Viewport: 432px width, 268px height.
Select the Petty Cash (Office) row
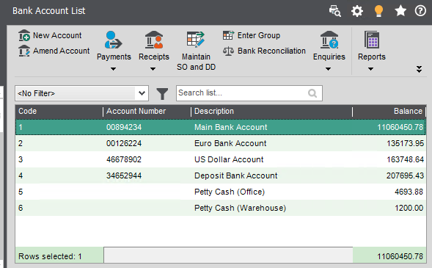point(221,192)
